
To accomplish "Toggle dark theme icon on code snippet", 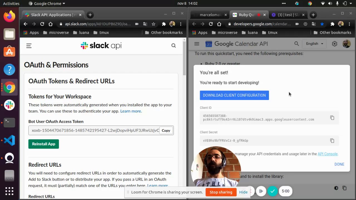I will [x=336, y=188].
